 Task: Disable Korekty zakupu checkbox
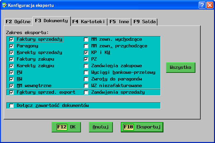tap(11, 66)
